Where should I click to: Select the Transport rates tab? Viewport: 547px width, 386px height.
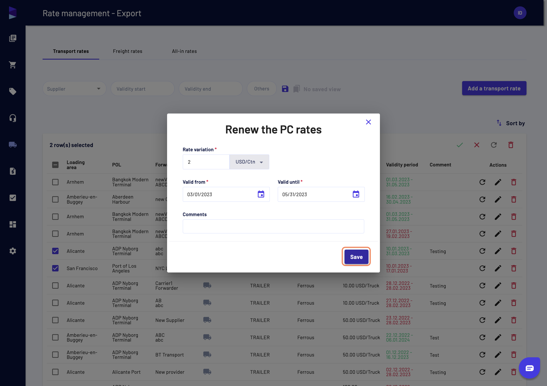coord(71,51)
